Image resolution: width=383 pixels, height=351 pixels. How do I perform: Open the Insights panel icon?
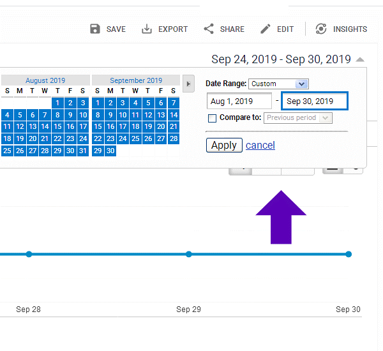[x=321, y=29]
